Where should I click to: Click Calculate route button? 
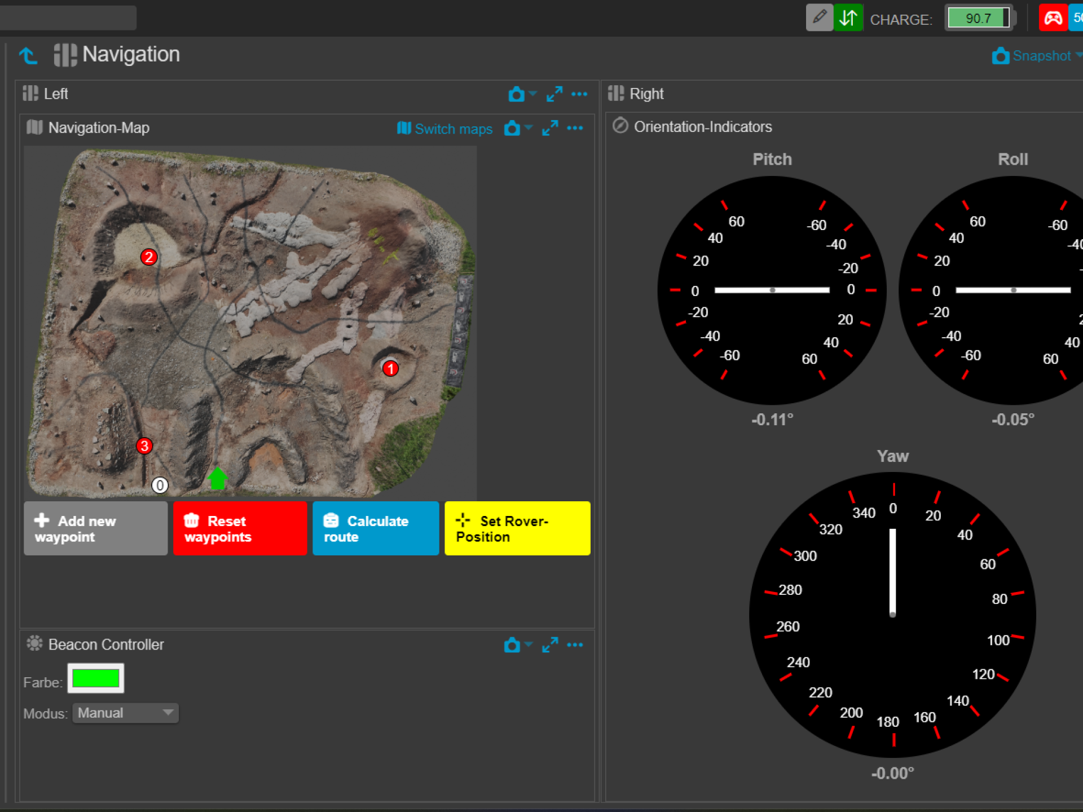[x=376, y=528]
